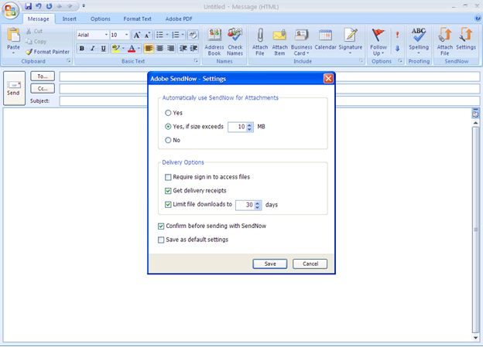Image resolution: width=483 pixels, height=347 pixels.
Task: Close the Adobe SendNow Settings dialog
Action: point(328,79)
